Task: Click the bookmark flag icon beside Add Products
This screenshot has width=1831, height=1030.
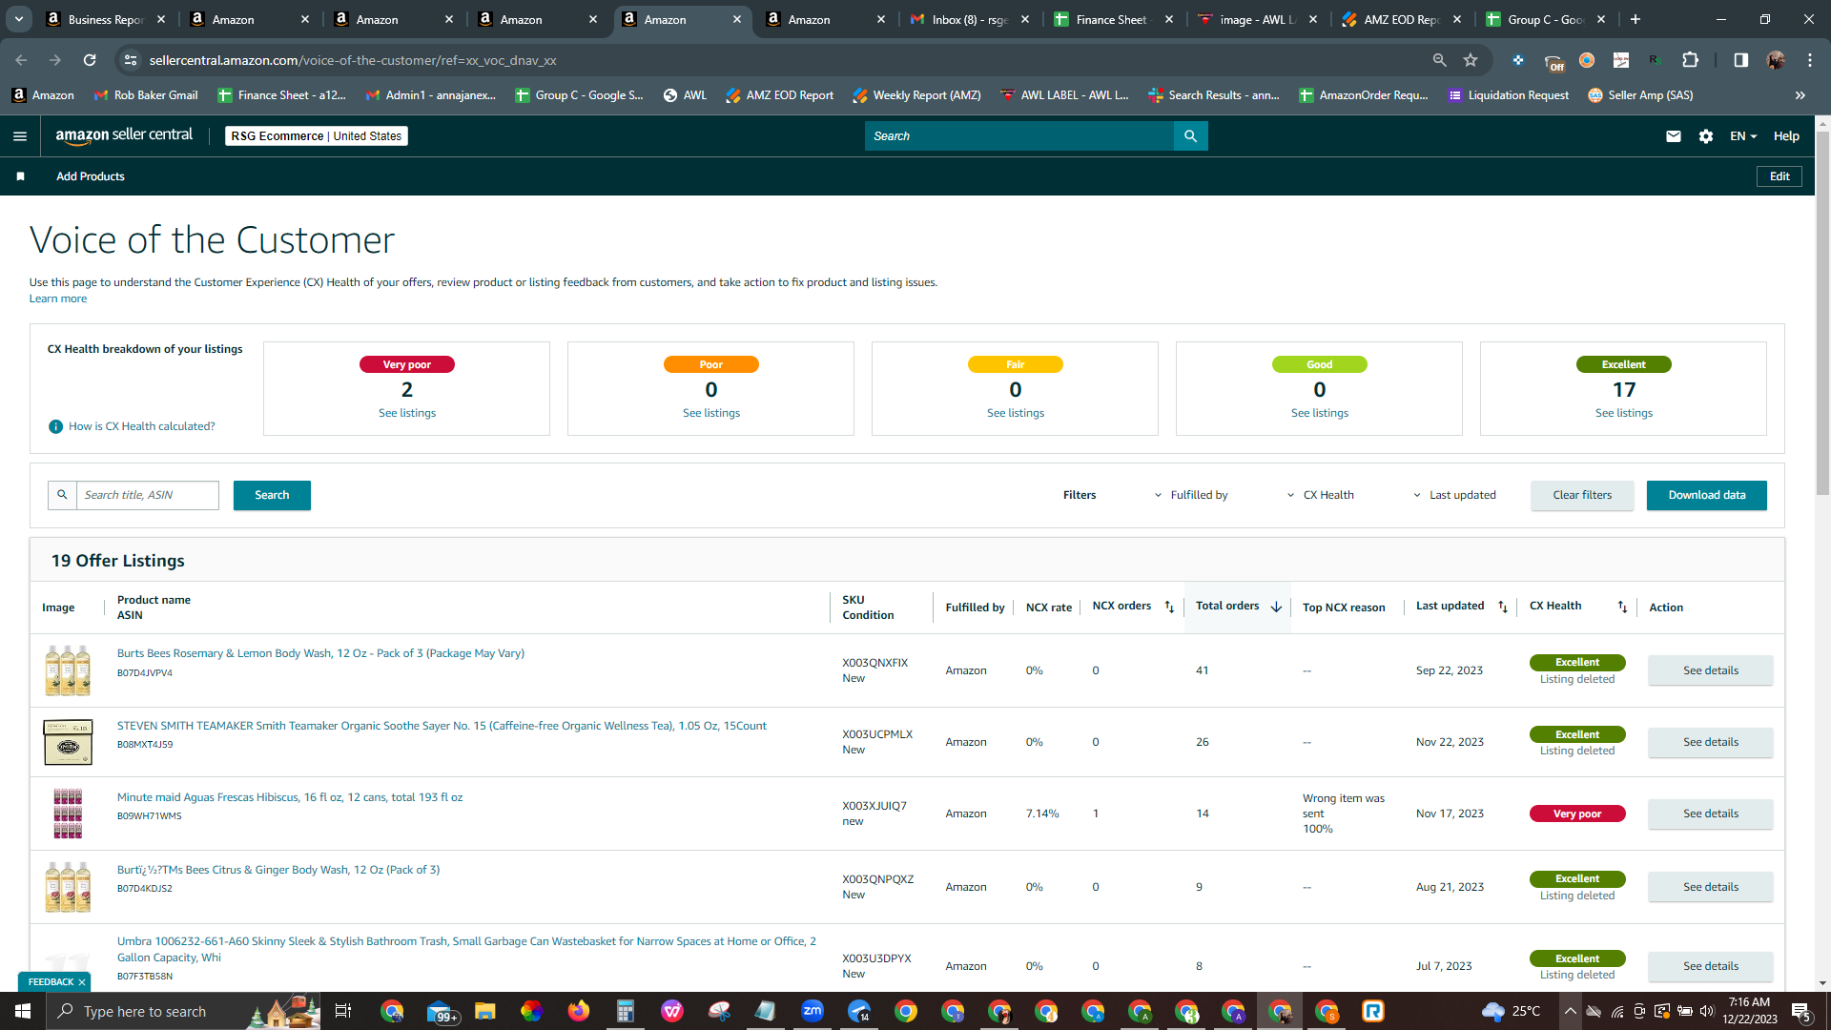Action: (x=21, y=176)
